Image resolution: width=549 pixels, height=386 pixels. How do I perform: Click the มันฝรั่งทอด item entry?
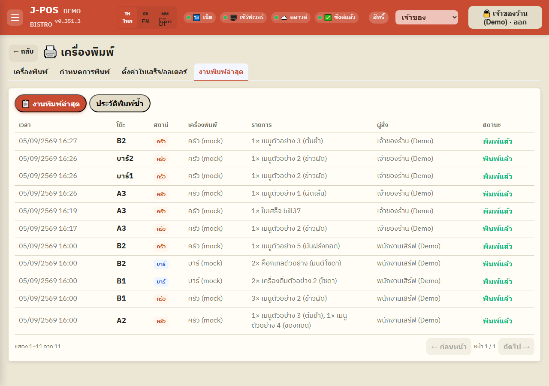click(296, 246)
